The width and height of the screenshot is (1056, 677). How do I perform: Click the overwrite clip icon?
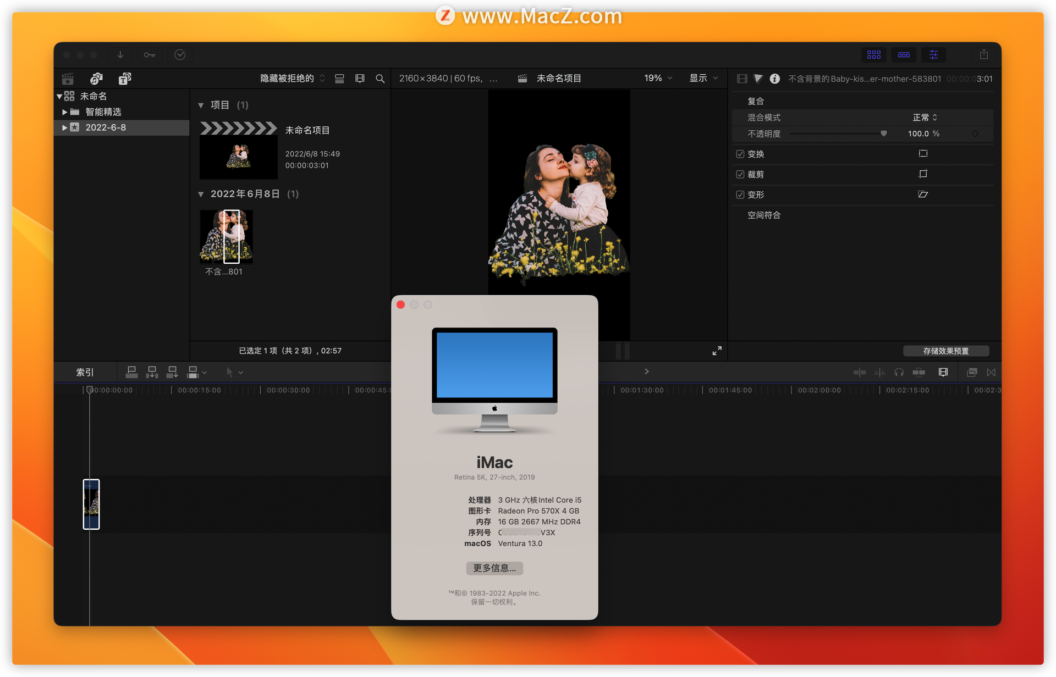pos(193,373)
